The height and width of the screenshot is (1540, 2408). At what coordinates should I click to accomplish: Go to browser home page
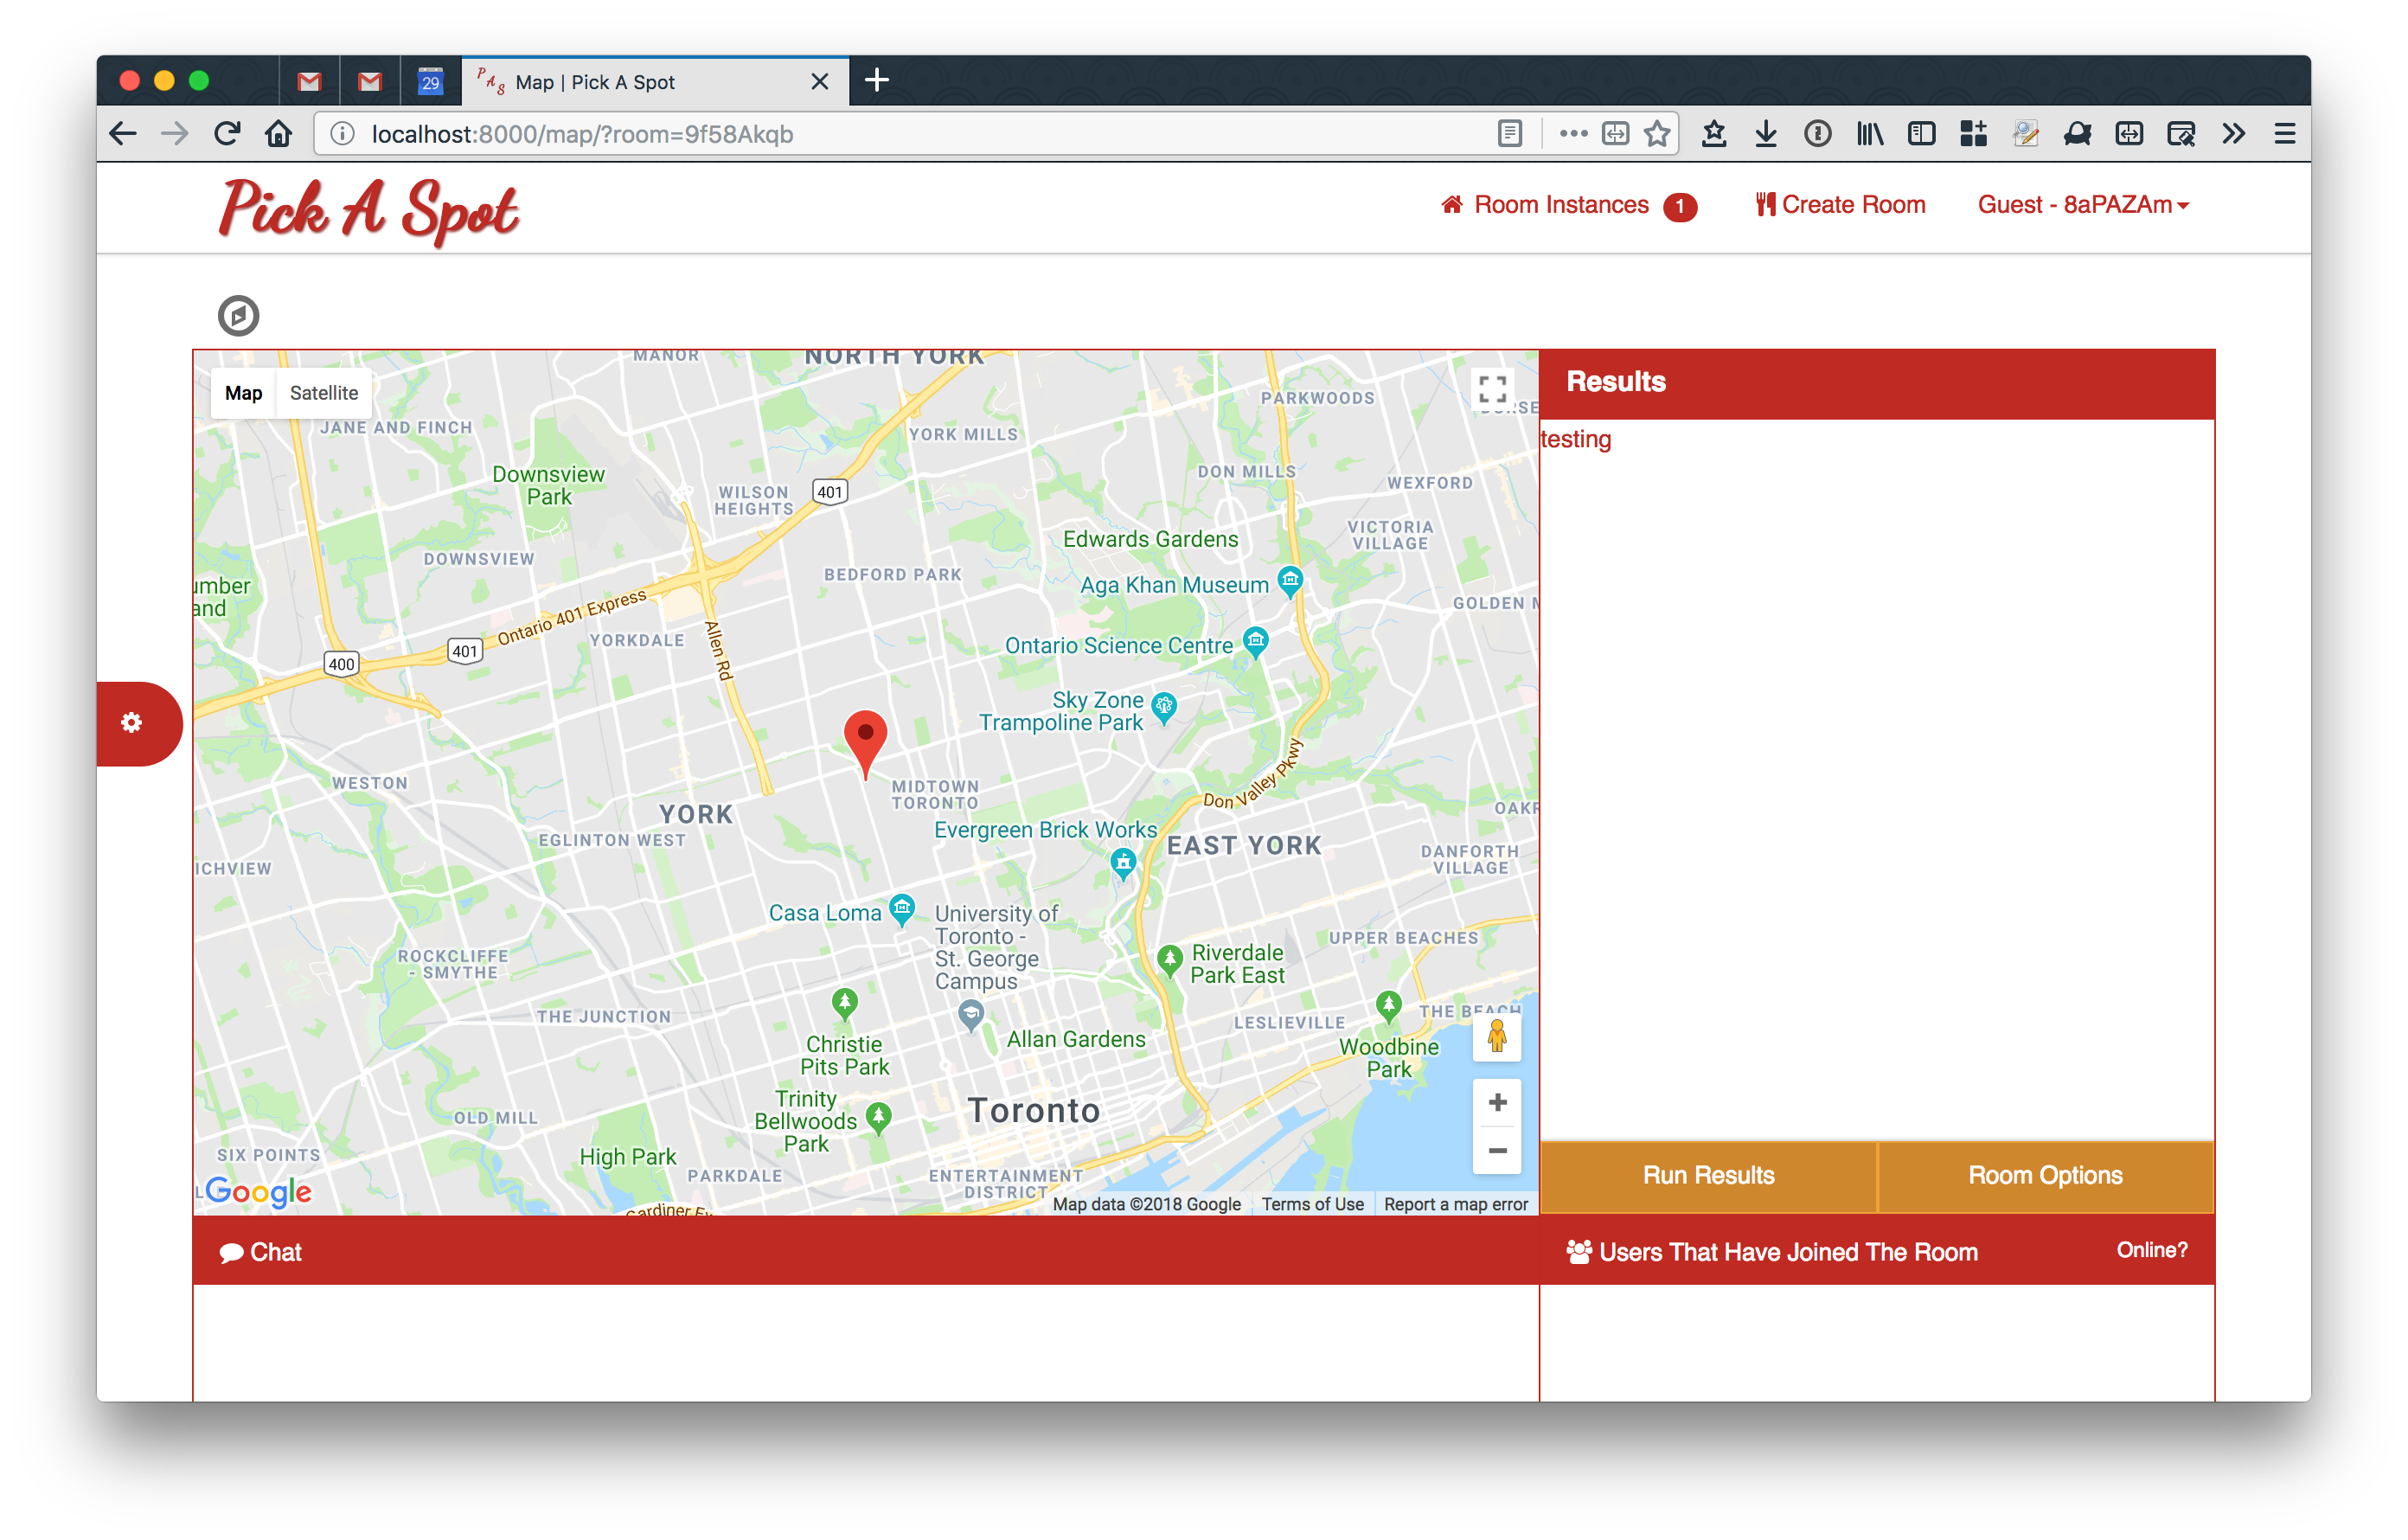point(279,134)
